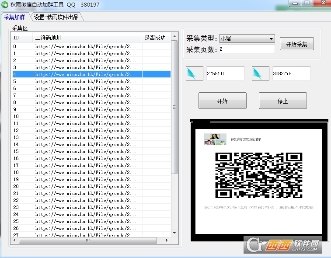Click the list's scroll down arrow
This screenshot has width=331, height=258.
(x=174, y=233)
